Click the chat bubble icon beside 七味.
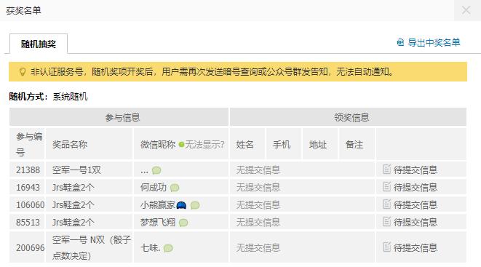Screen dimensions: 481x267 (x=168, y=248)
